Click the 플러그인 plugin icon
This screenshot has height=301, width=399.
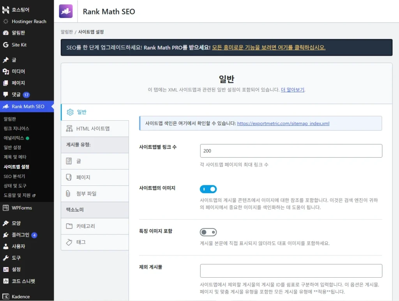tap(5, 235)
